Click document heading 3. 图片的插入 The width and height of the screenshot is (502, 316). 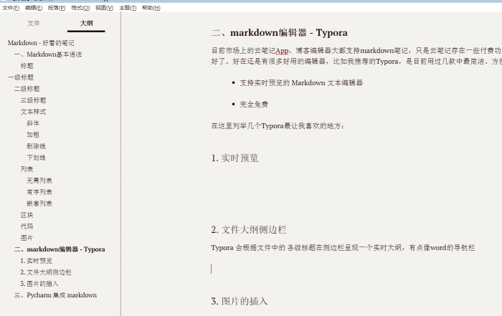click(x=239, y=301)
